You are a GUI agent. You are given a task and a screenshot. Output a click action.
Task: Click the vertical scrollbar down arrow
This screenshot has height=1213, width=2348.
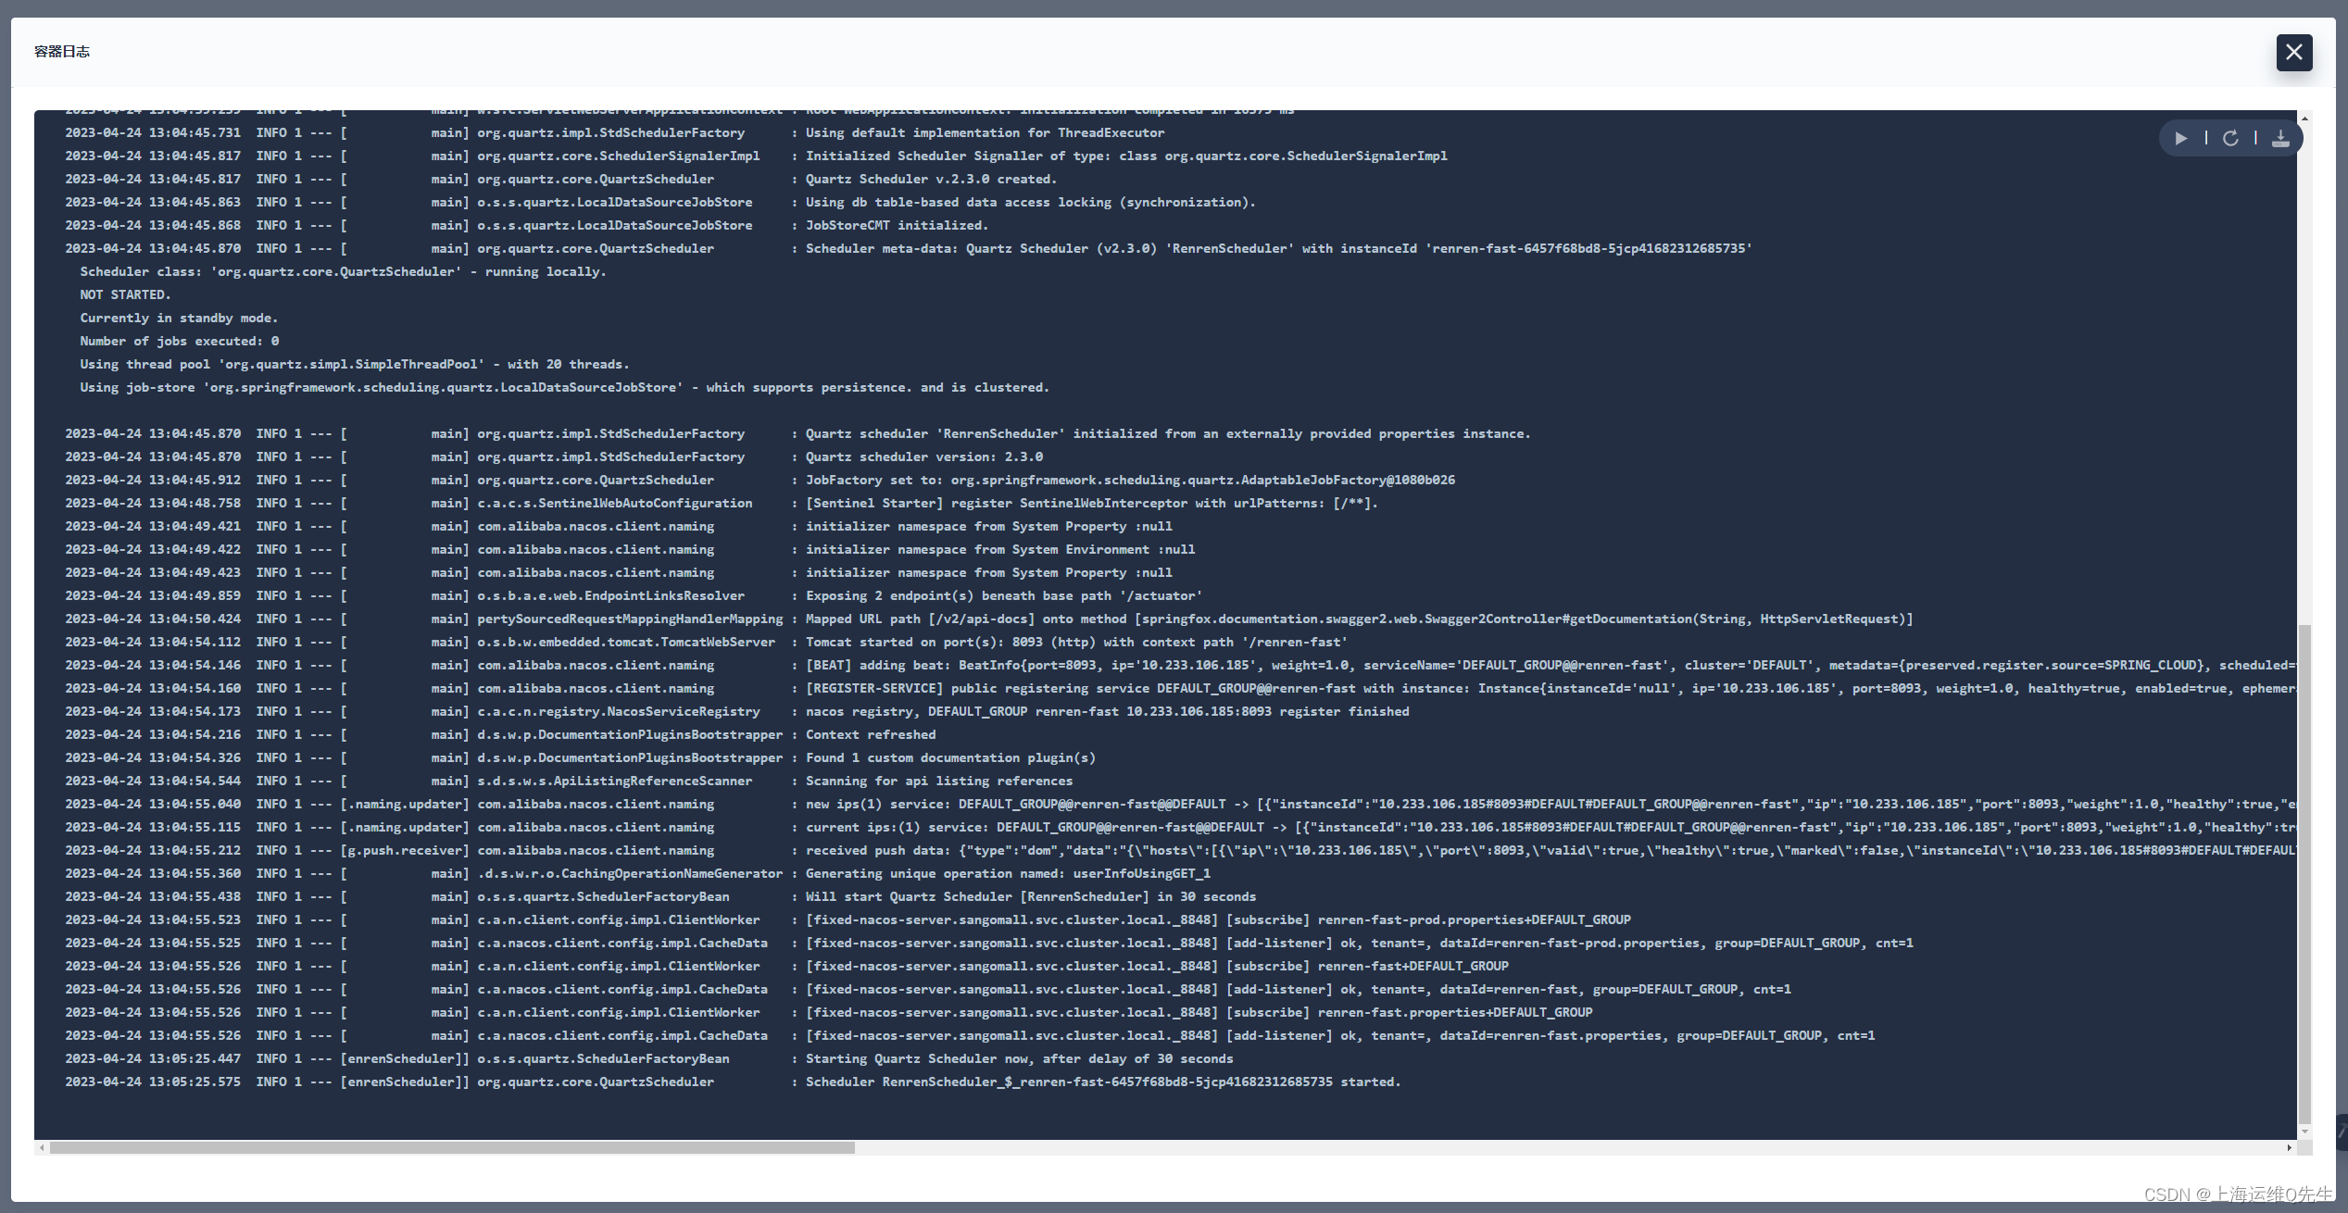(x=2304, y=1132)
